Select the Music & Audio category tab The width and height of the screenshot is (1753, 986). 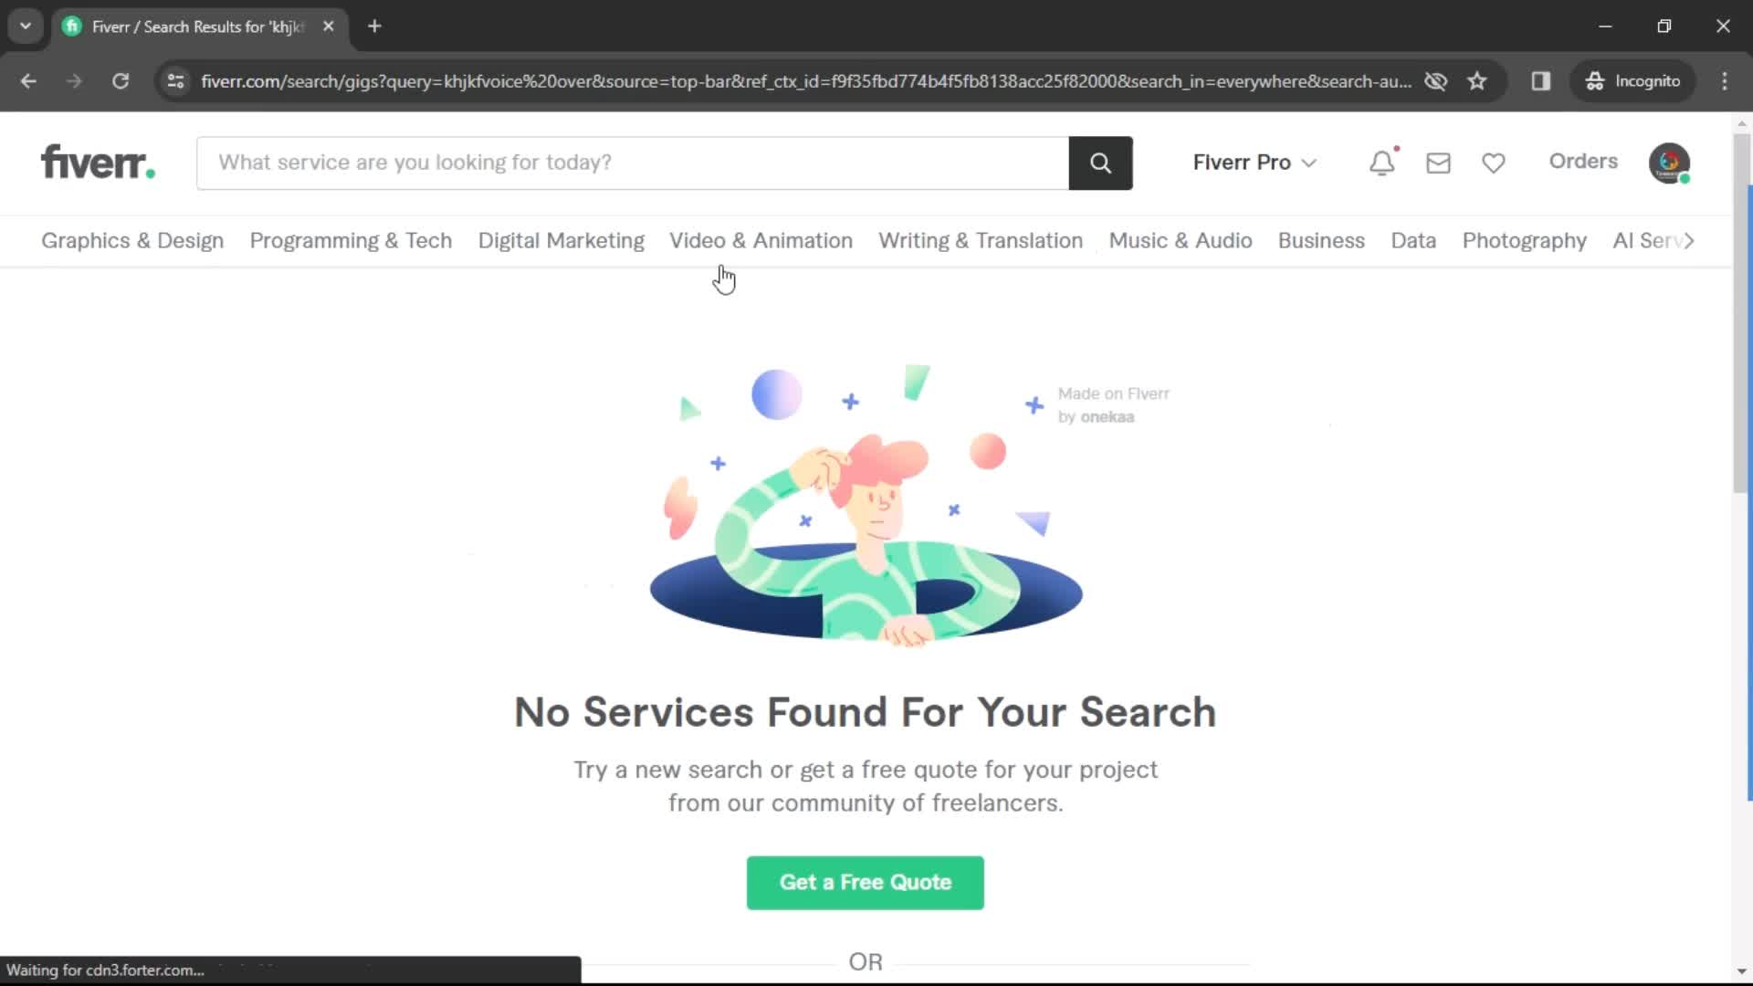[x=1181, y=239]
